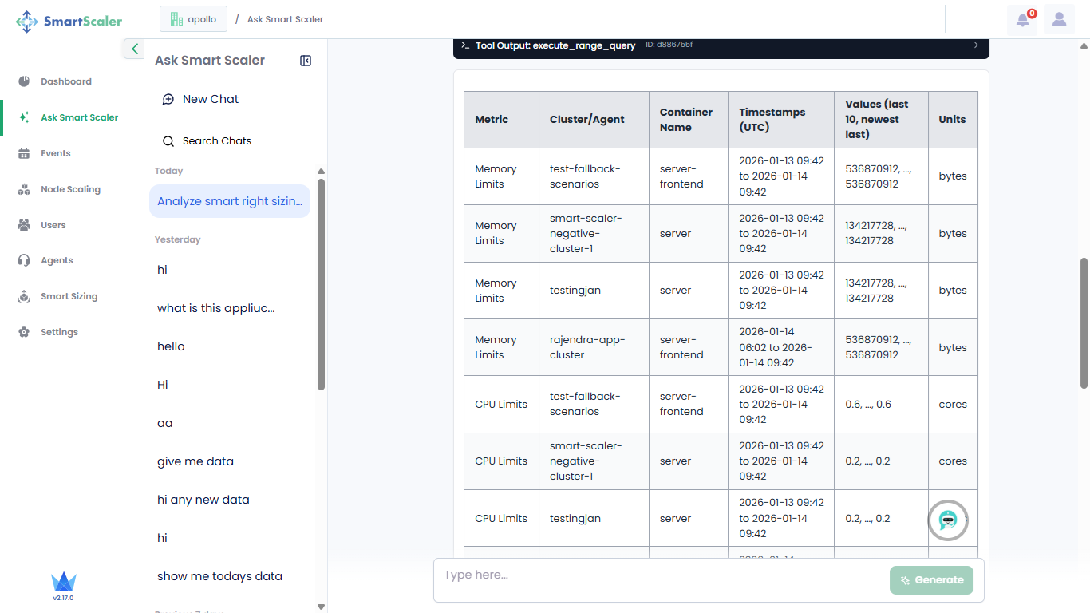This screenshot has width=1090, height=613.
Task: Click the floating chatbot assistant icon
Action: [947, 520]
